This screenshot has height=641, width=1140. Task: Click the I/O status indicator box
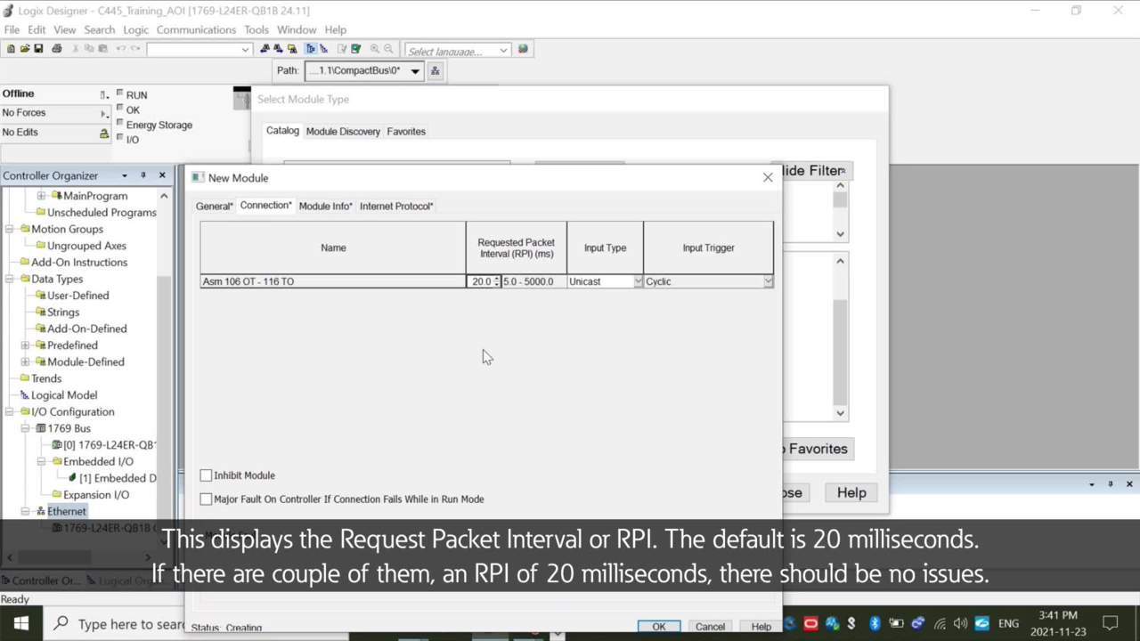(x=120, y=138)
